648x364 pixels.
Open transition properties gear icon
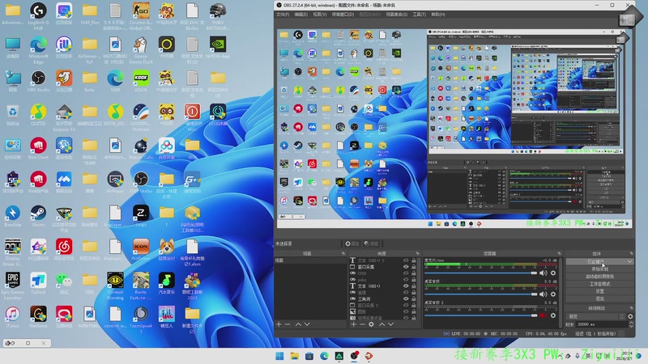coord(631,316)
